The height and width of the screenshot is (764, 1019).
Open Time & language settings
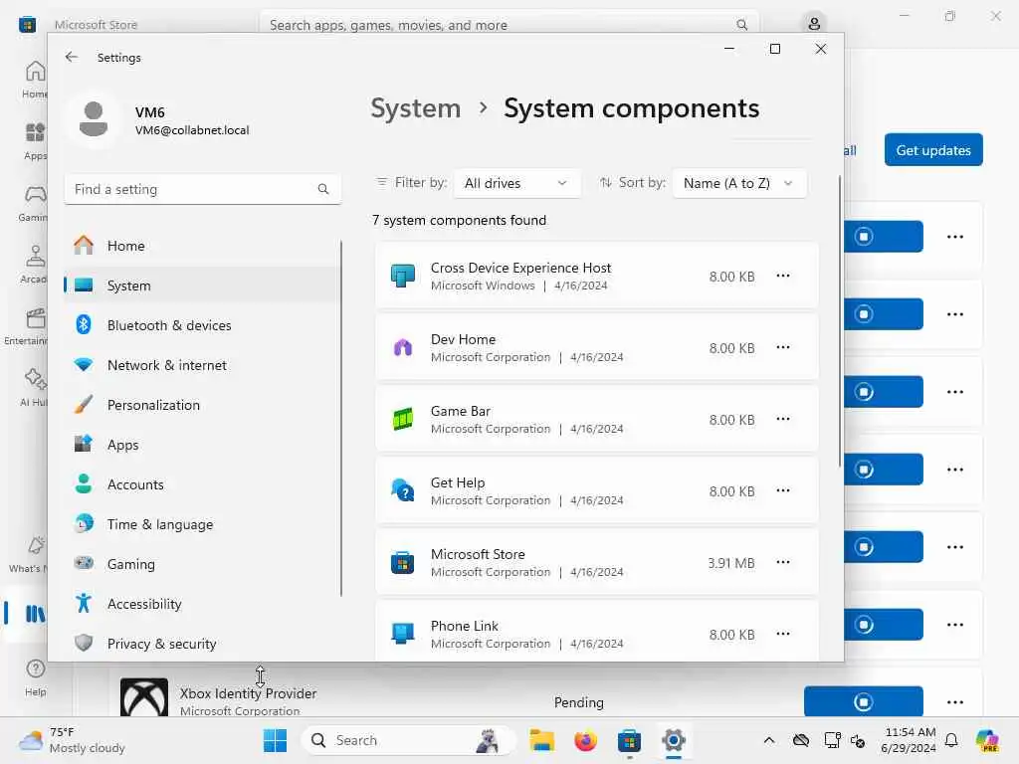pos(201,524)
